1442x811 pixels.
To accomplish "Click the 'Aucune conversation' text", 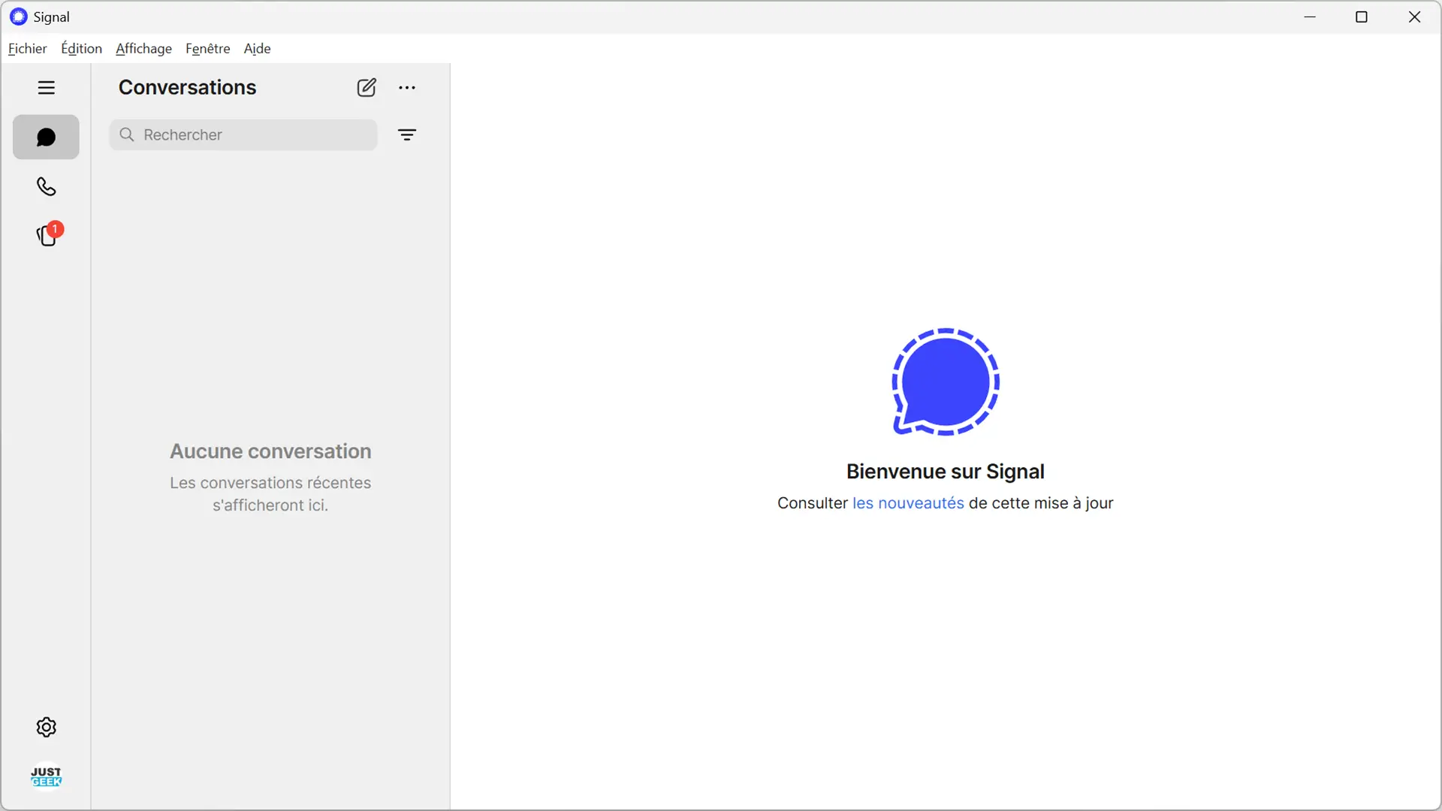I will [270, 451].
